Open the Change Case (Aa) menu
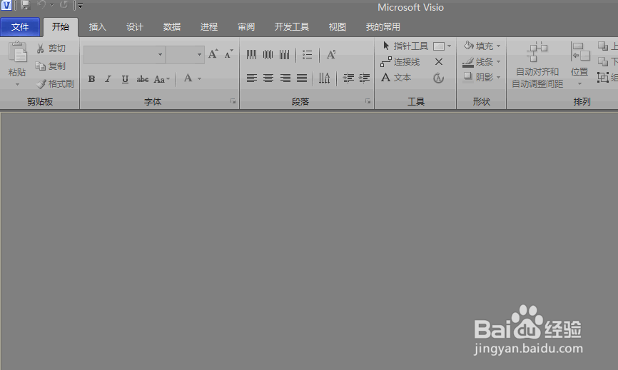Viewport: 618px width, 370px height. pos(161,79)
